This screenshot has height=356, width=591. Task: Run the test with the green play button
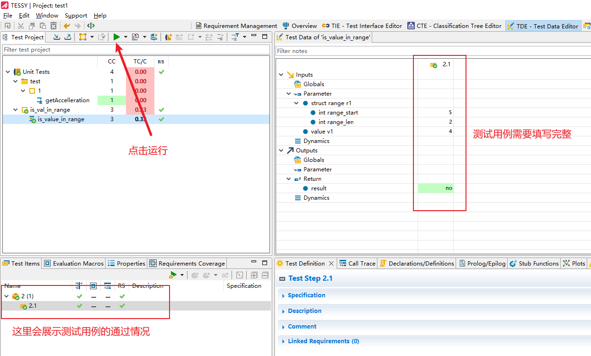pos(116,37)
